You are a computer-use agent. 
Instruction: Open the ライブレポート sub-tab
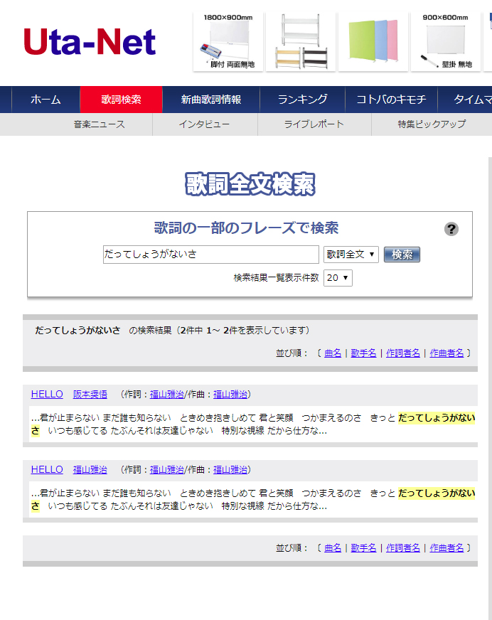point(314,124)
